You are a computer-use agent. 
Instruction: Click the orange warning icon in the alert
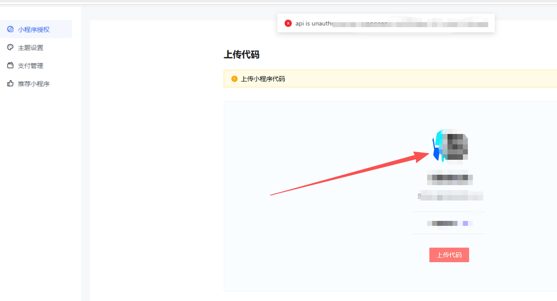pyautogui.click(x=234, y=79)
